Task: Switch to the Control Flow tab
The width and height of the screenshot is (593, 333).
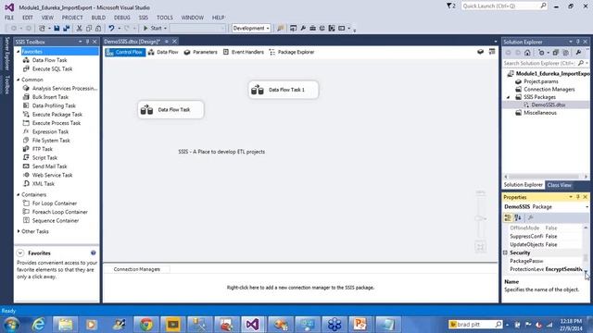Action: [x=125, y=52]
